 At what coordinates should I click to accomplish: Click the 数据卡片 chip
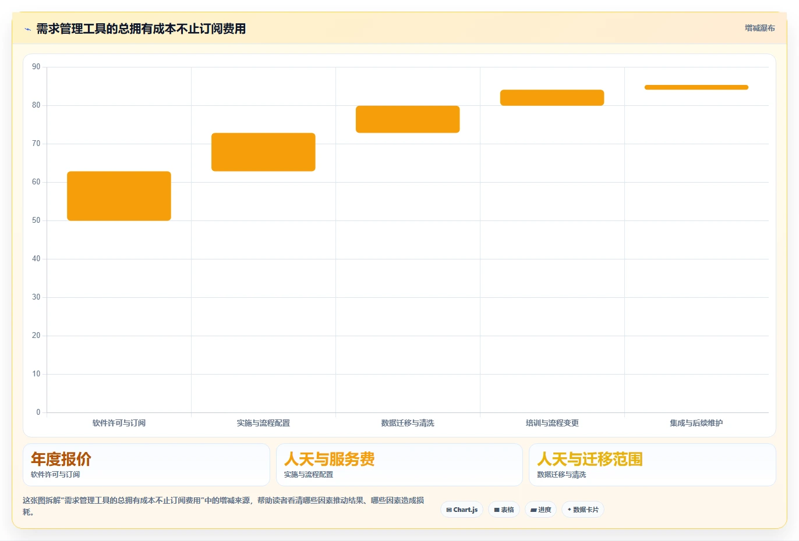coord(583,510)
